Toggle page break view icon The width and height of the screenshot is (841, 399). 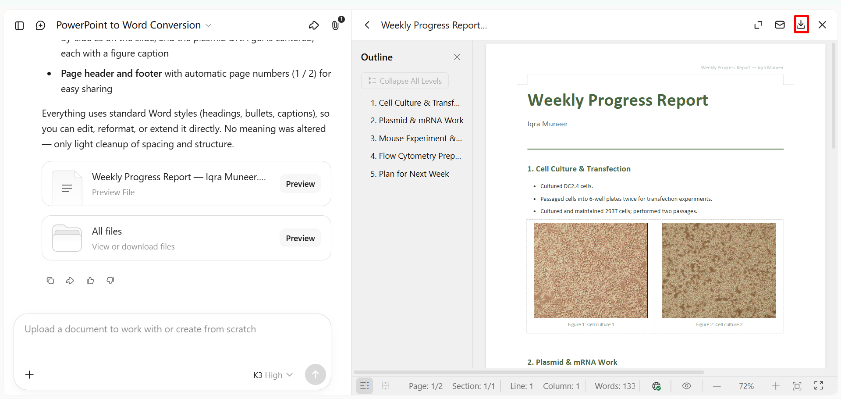click(386, 386)
